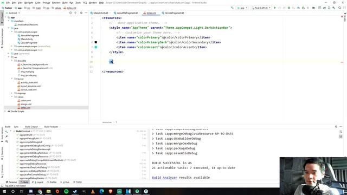The image size is (347, 195).
Task: Collapse the Build finished tree node
Action: click(x=10, y=131)
